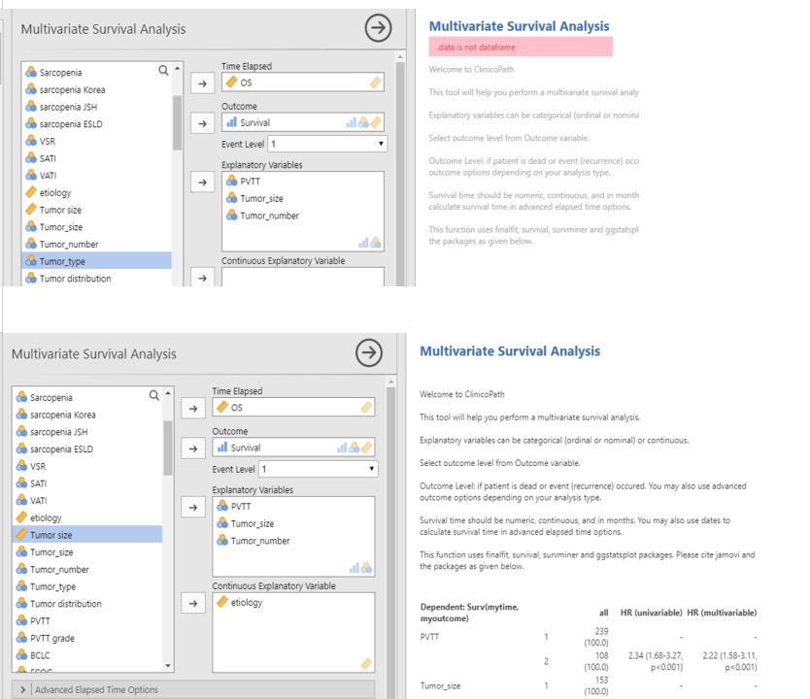
Task: Select Tumor_number in bottom Explanatory Variables box
Action: tap(293, 541)
